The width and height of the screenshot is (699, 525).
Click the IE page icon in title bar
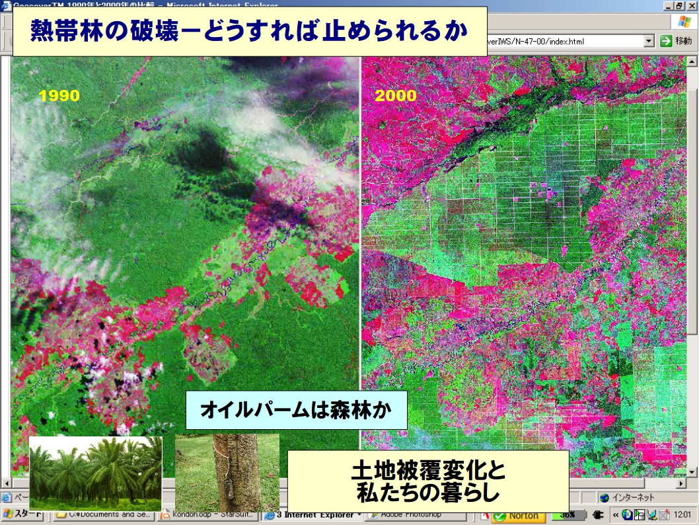[x=6, y=5]
